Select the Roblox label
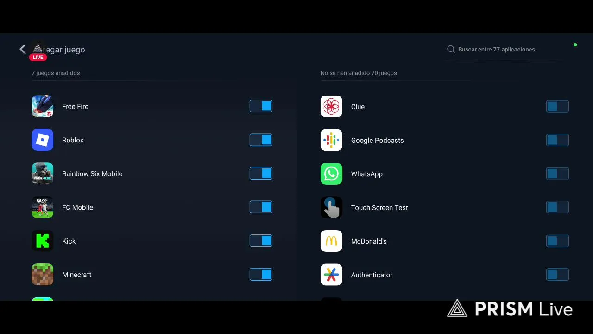Image resolution: width=593 pixels, height=334 pixels. pos(73,140)
